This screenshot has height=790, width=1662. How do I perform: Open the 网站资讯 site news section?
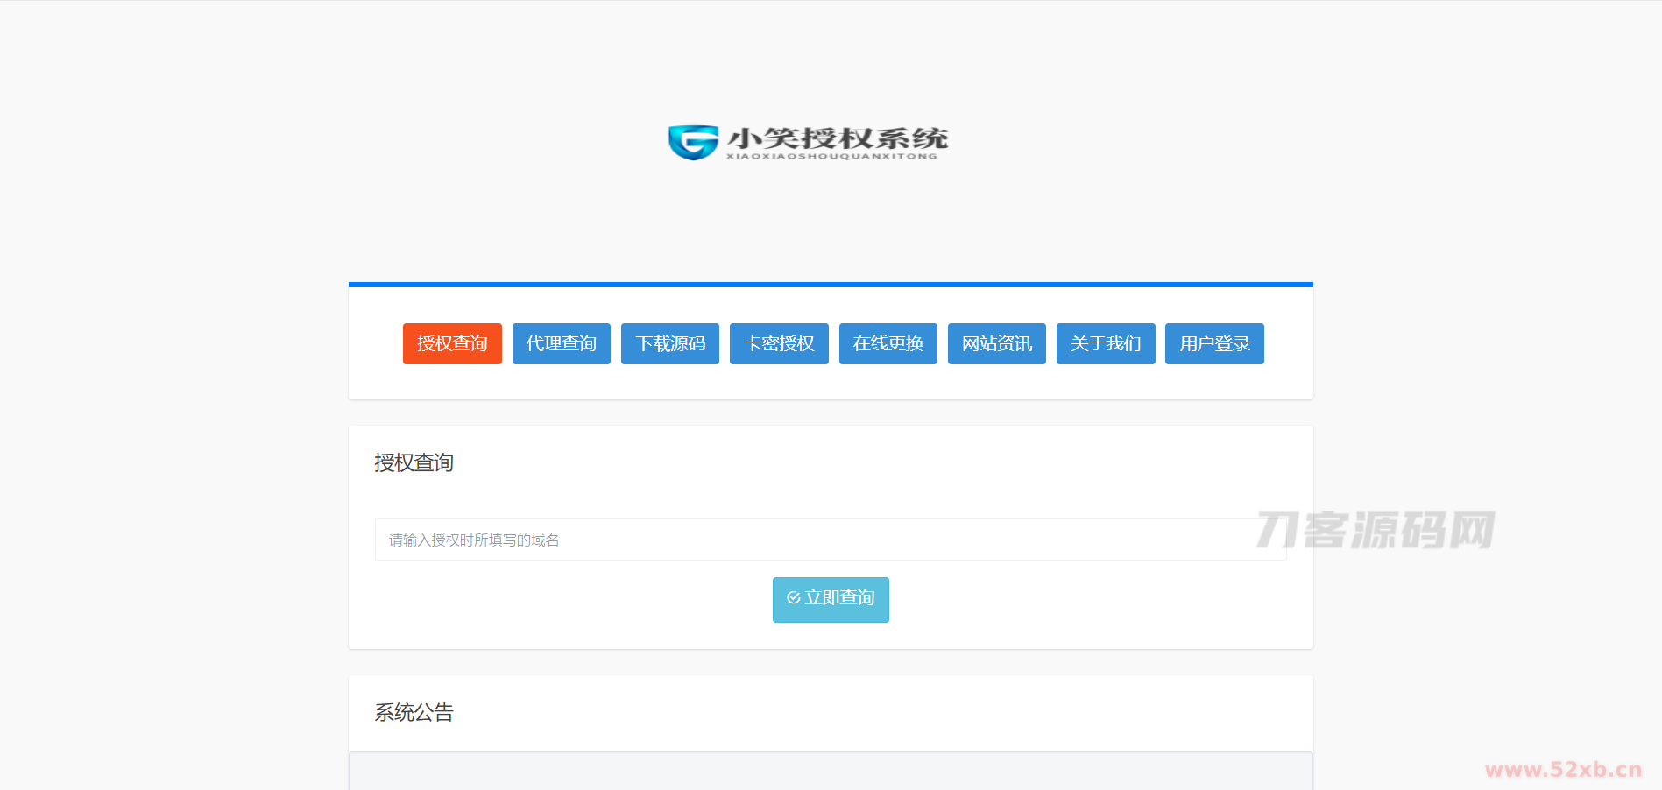[996, 343]
